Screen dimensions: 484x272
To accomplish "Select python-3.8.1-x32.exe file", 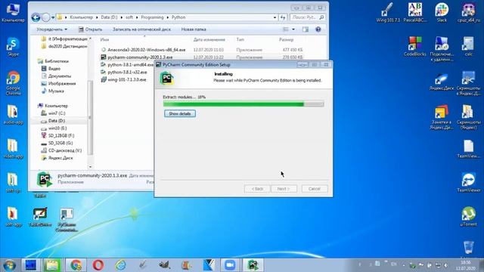I will [x=127, y=72].
